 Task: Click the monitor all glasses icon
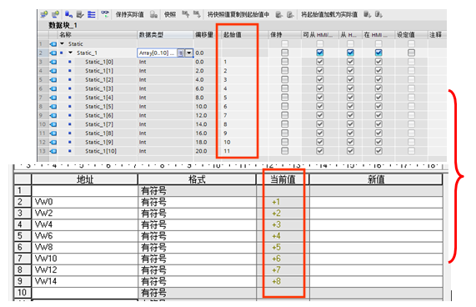(105, 13)
